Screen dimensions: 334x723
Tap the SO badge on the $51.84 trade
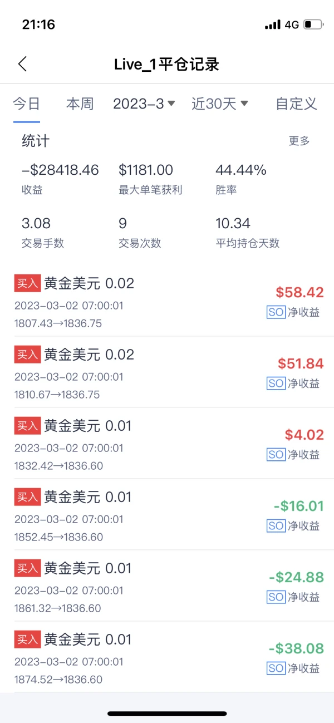pos(276,383)
